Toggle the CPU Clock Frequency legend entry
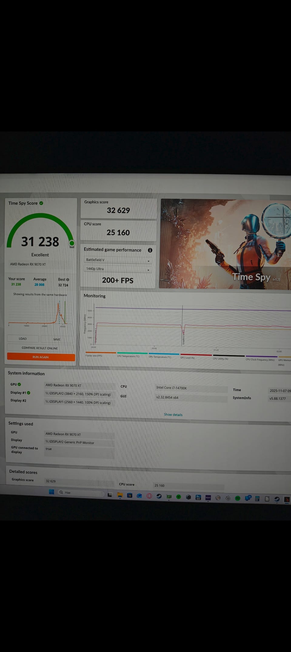 point(261,358)
